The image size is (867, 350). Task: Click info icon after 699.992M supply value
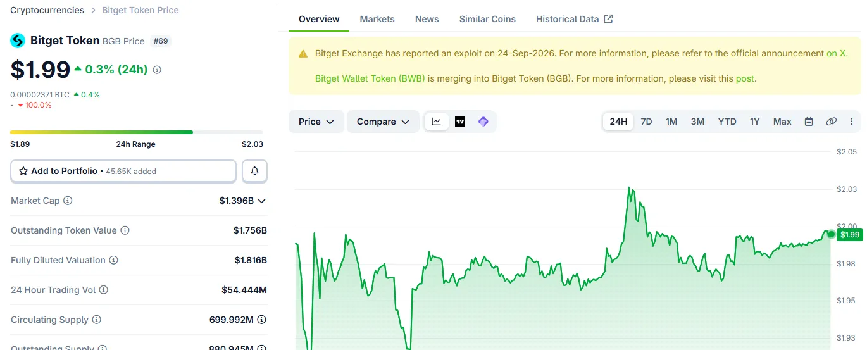pos(261,320)
